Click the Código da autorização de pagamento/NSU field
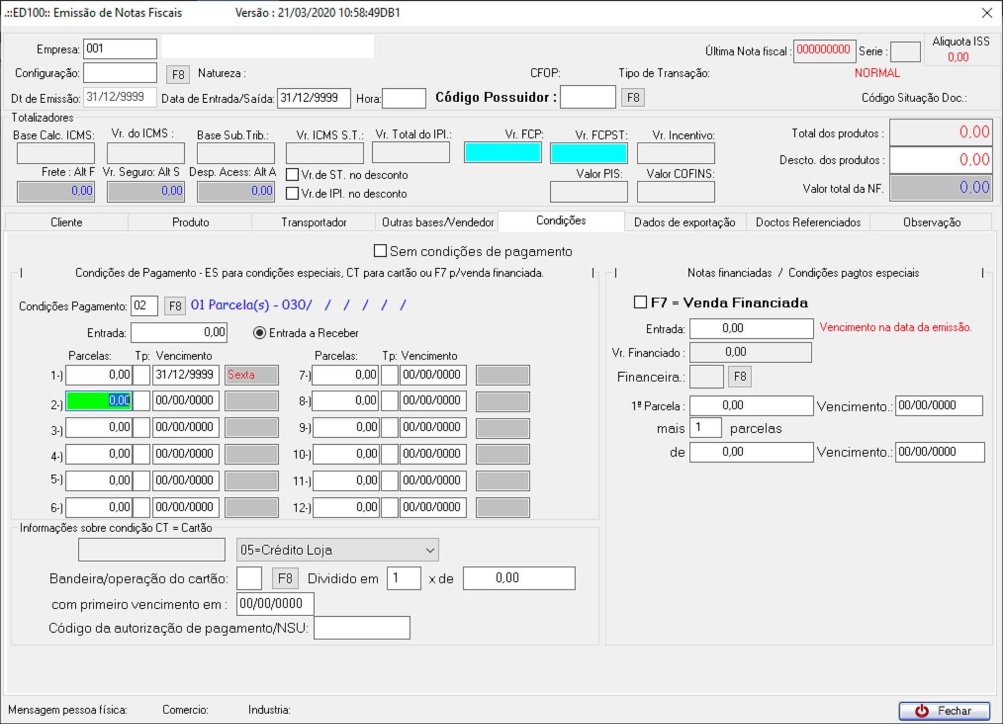The image size is (1003, 724). pos(361,628)
